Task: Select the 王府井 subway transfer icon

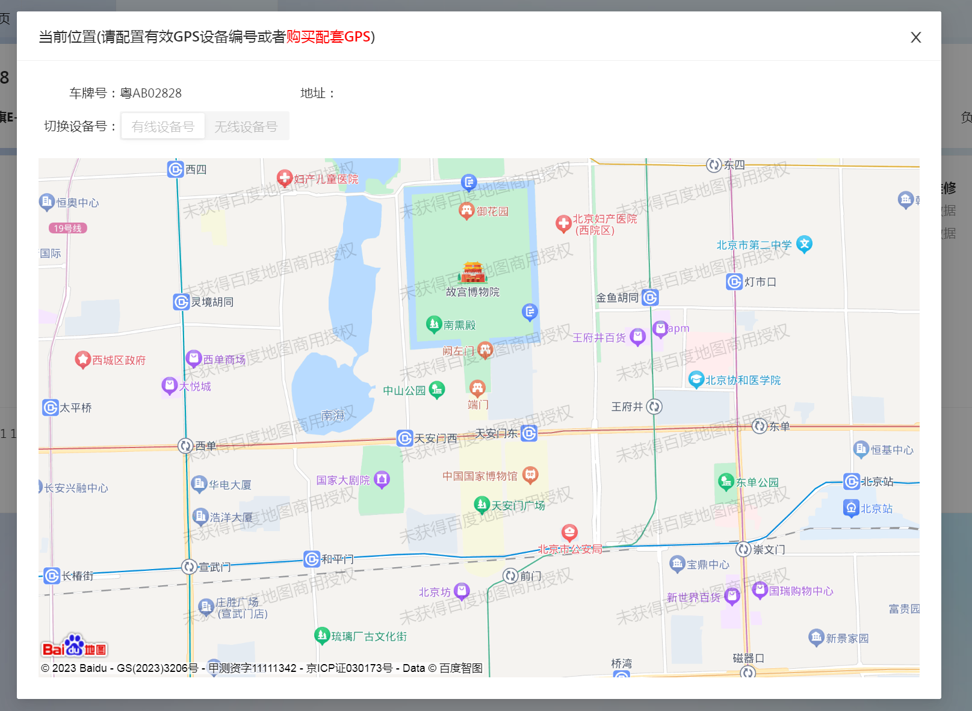Action: click(654, 407)
